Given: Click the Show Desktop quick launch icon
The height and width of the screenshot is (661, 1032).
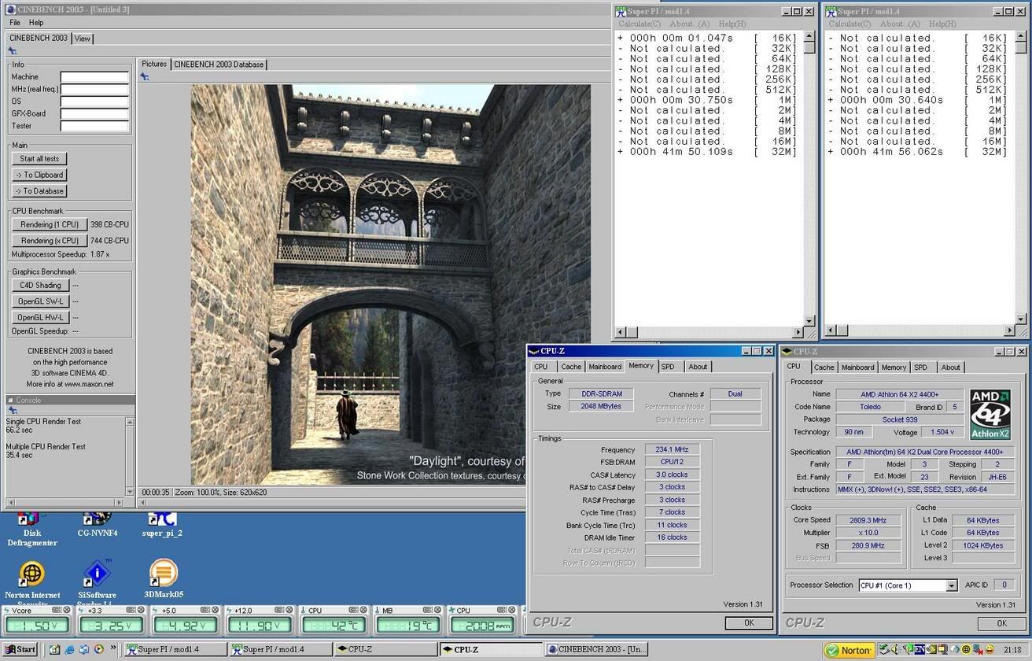Looking at the screenshot, I should pyautogui.click(x=54, y=649).
